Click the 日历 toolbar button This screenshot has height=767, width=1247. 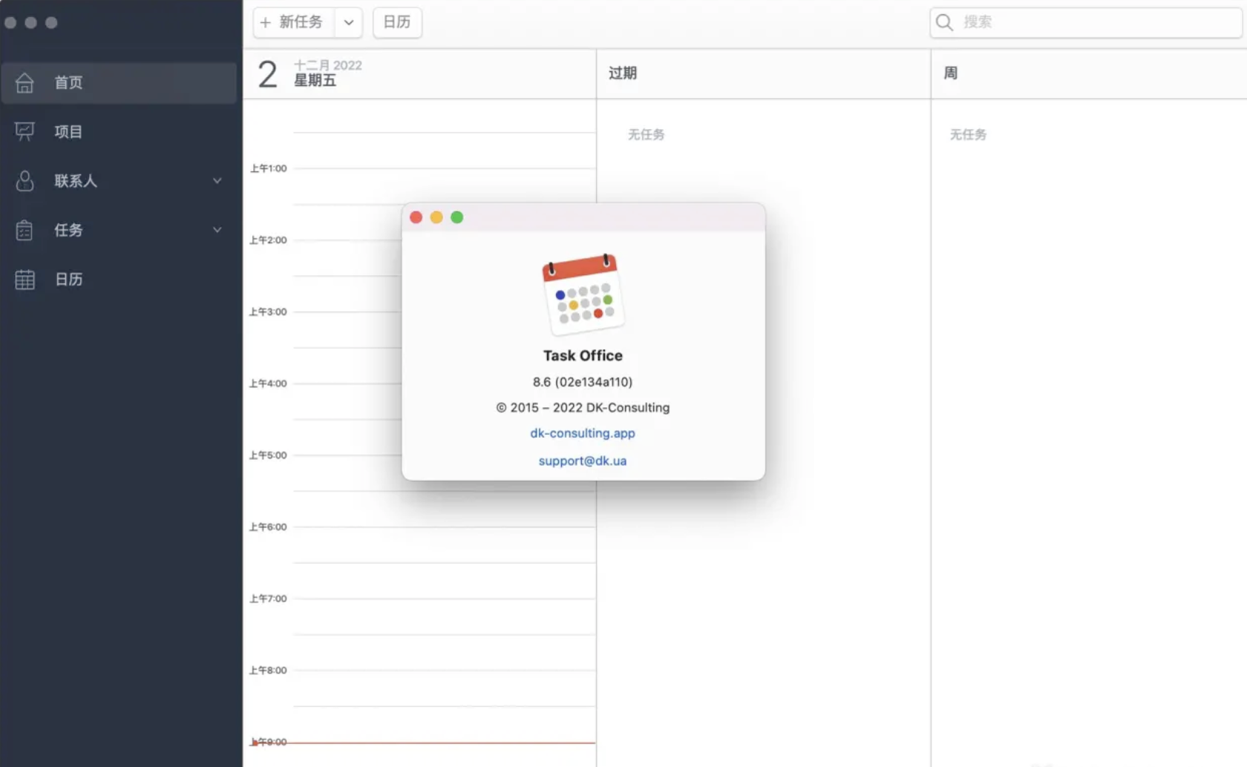coord(397,22)
